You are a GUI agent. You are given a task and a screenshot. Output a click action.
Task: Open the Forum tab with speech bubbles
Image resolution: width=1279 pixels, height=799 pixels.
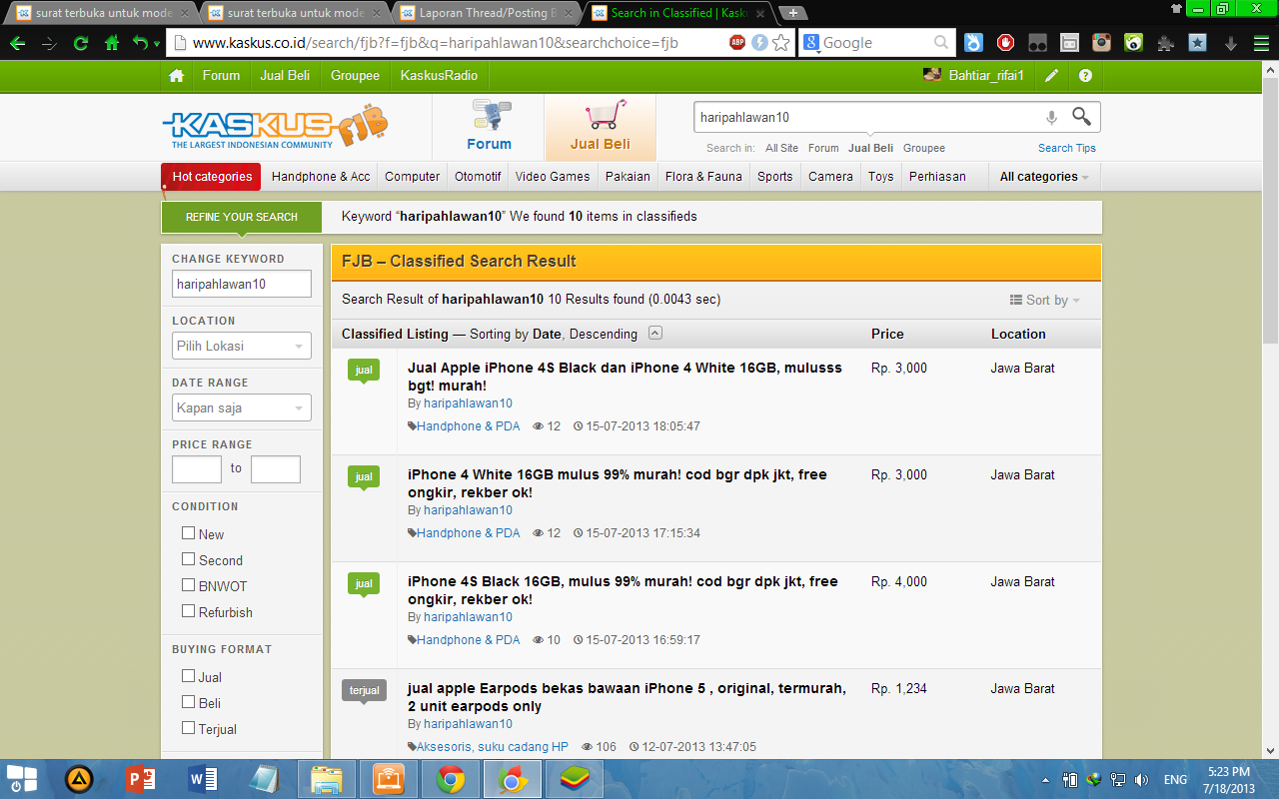coord(489,127)
